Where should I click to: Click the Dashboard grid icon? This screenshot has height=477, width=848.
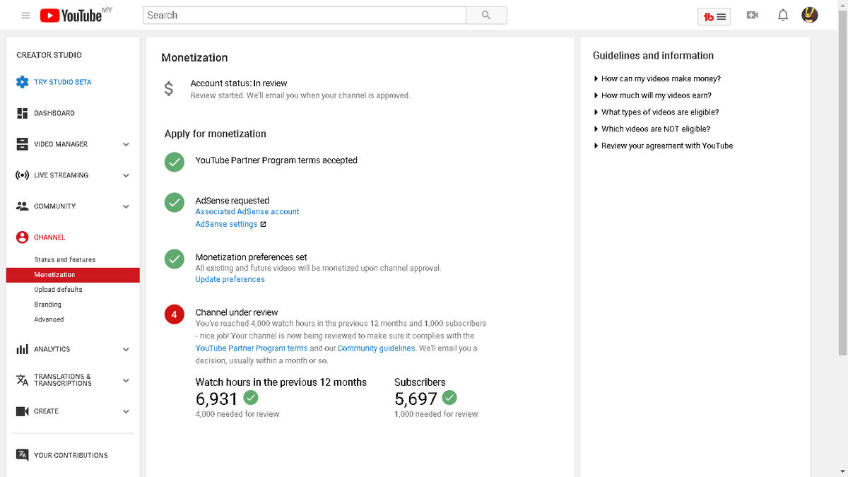click(x=22, y=113)
